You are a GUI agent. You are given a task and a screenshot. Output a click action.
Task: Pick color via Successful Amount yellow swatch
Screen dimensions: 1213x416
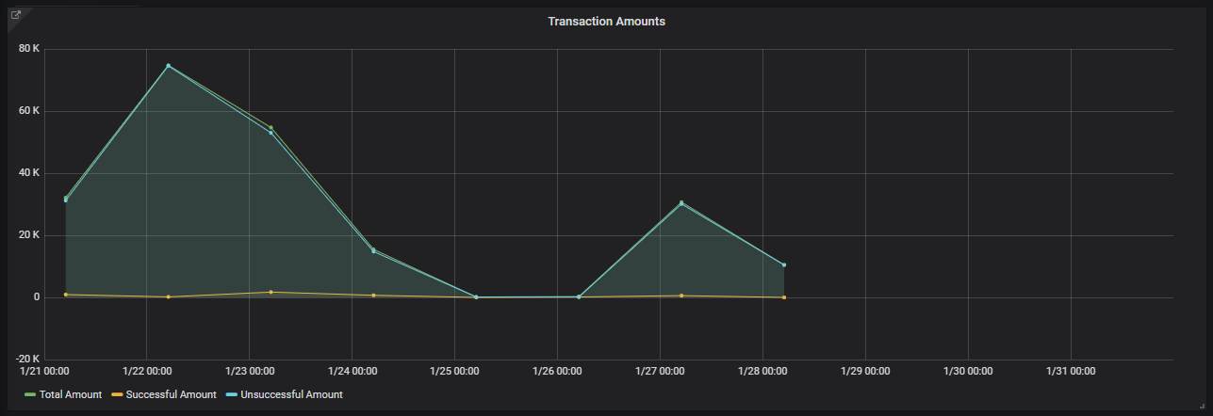(x=116, y=395)
